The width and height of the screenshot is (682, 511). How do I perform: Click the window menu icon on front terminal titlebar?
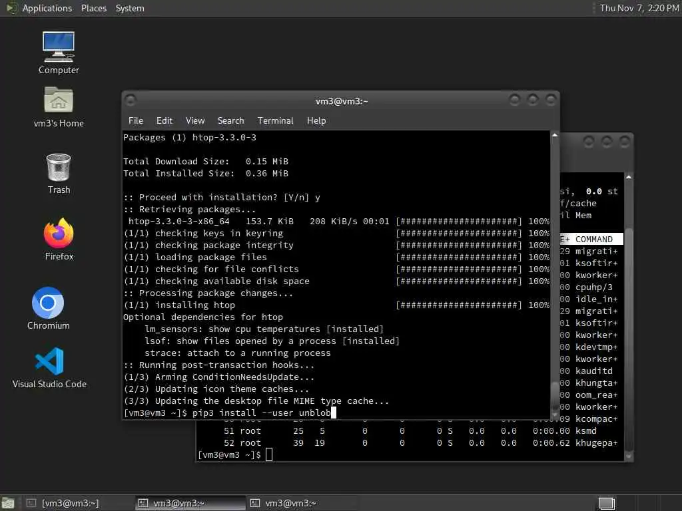click(x=131, y=100)
